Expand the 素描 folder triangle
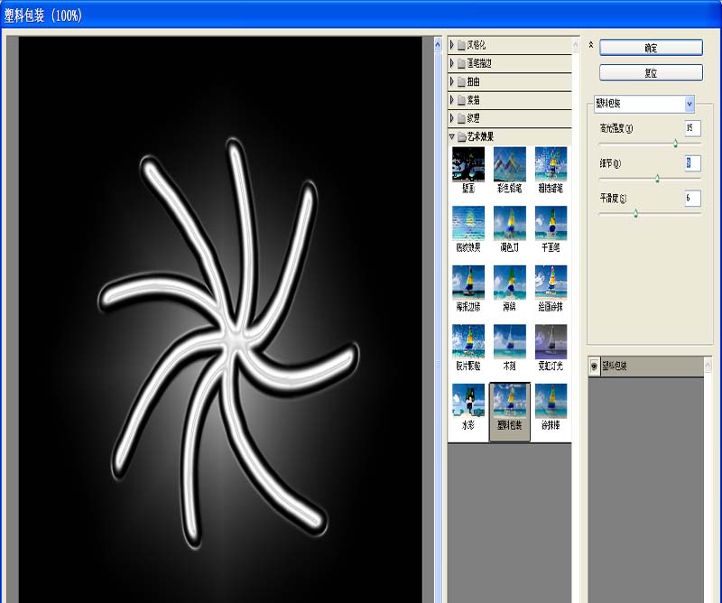Screen dimensions: 722x603 click(x=452, y=100)
